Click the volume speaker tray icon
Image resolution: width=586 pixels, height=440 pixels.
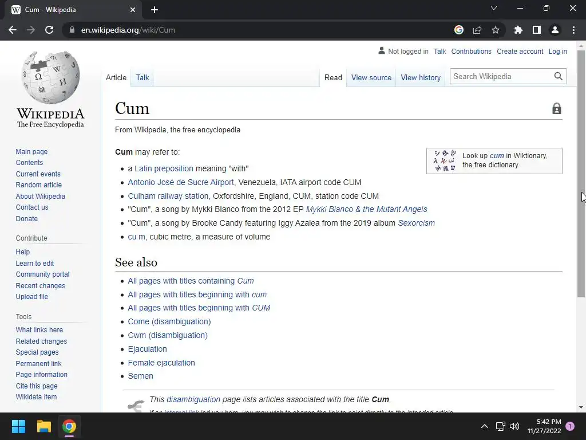(x=514, y=426)
